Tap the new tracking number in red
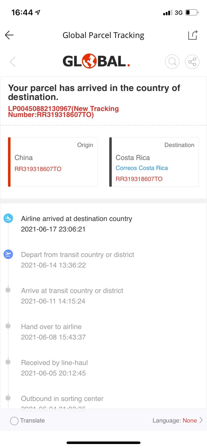This screenshot has width=207, height=448. point(63,112)
